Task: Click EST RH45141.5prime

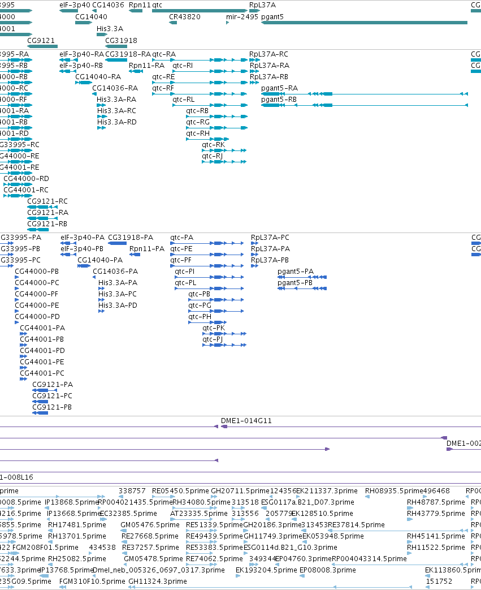Action: coord(436,536)
